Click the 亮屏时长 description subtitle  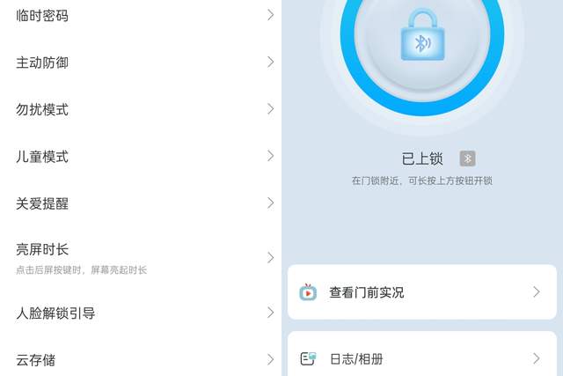point(82,270)
